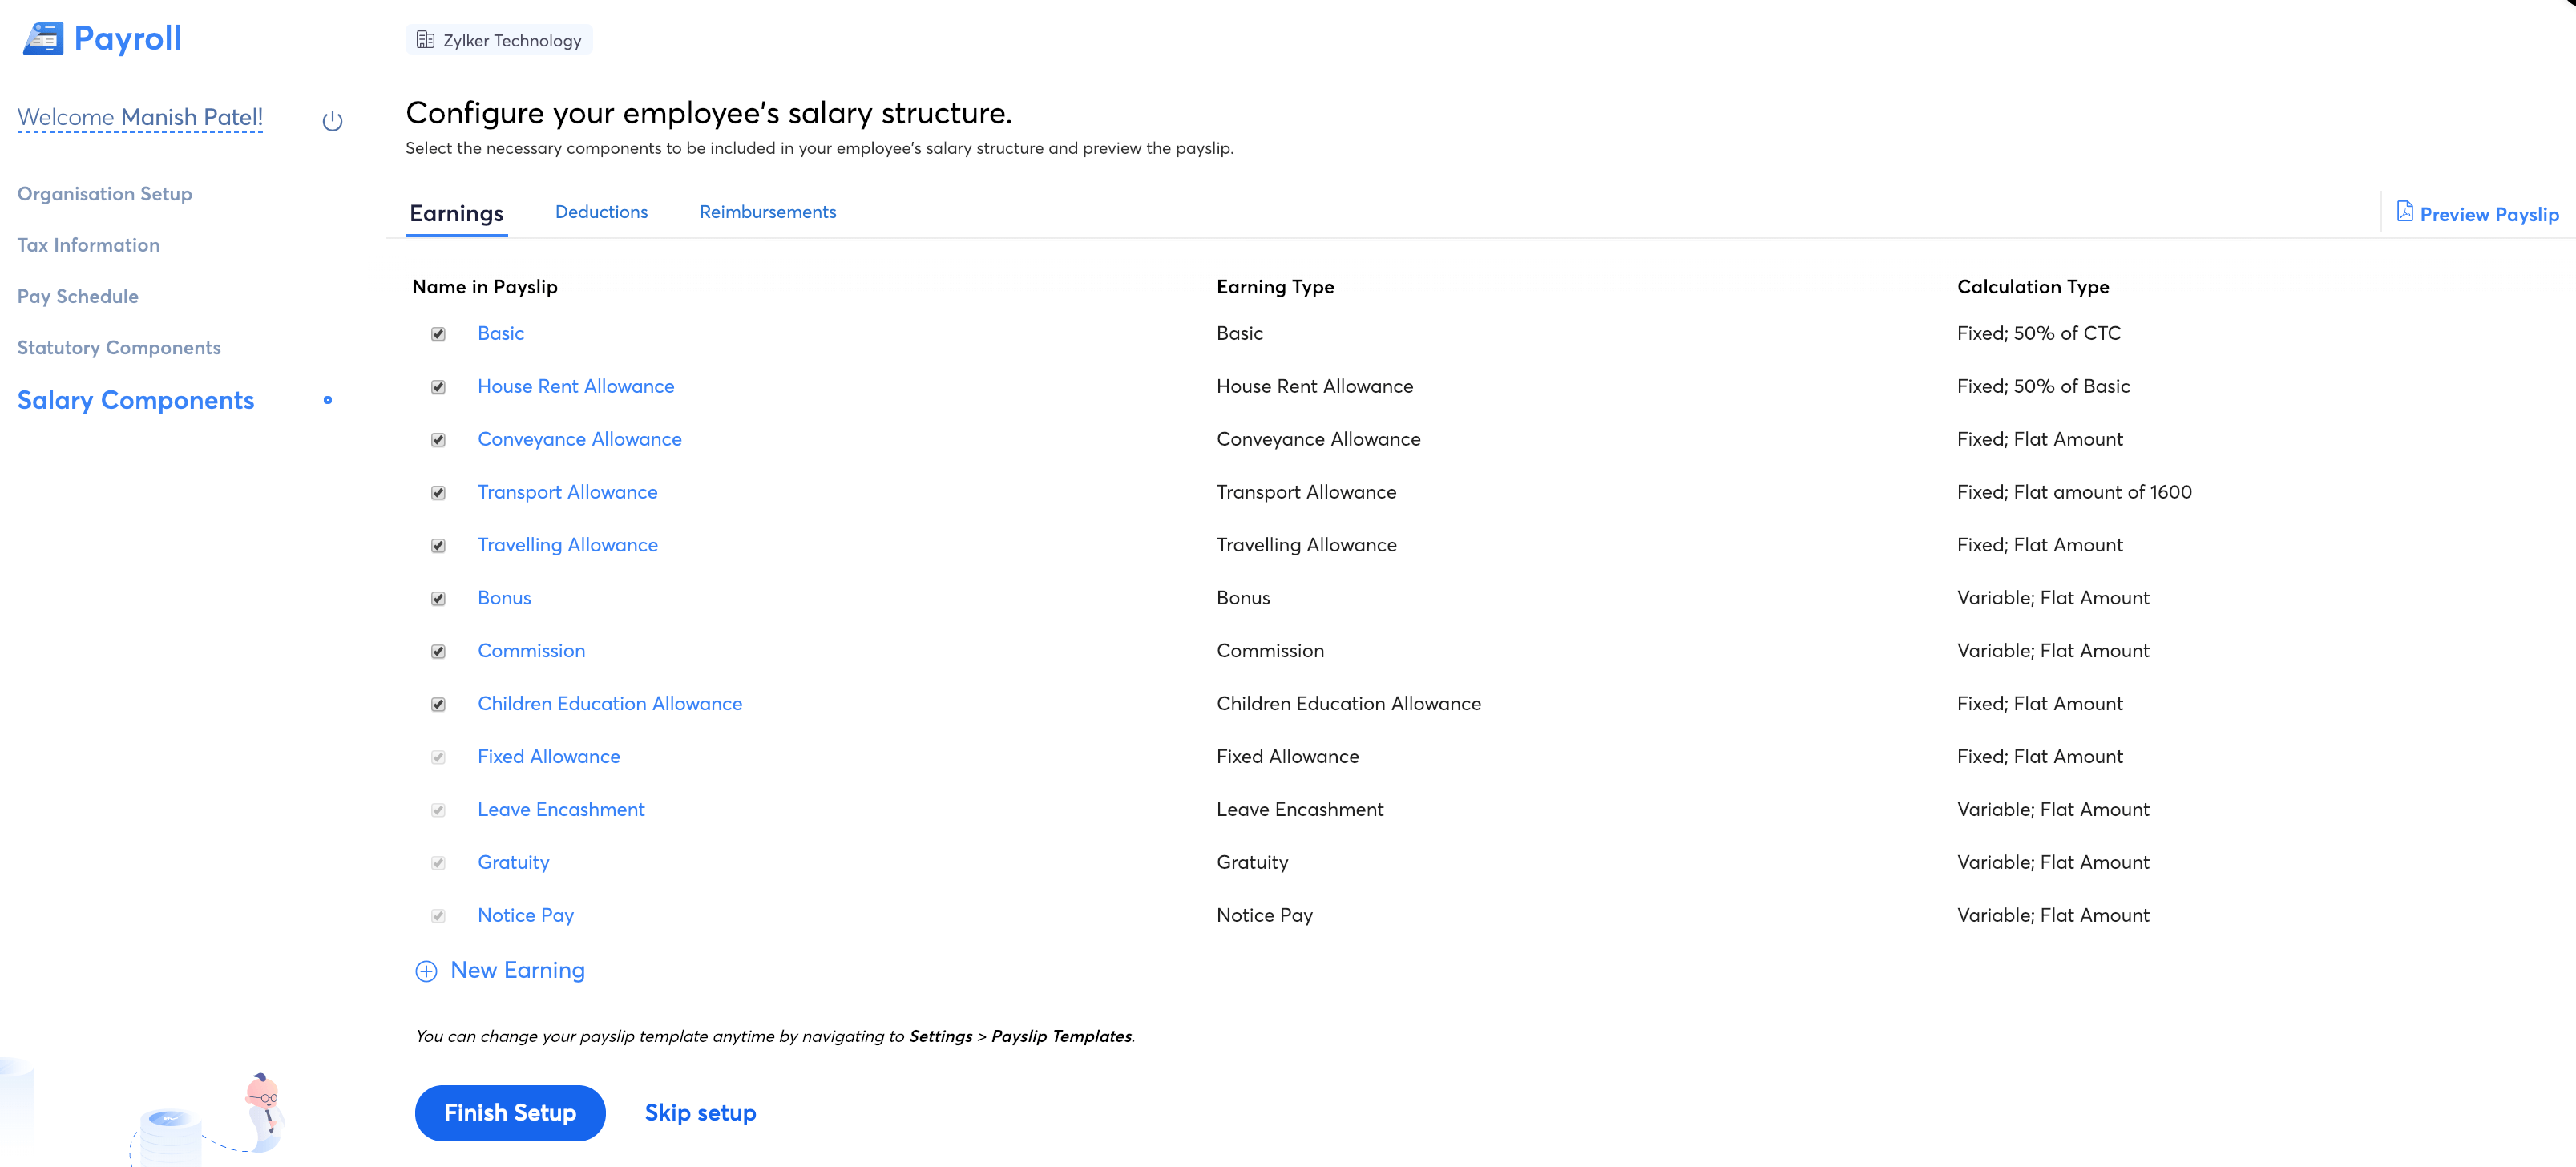Click the power logout icon
This screenshot has height=1167, width=2576.
(332, 121)
